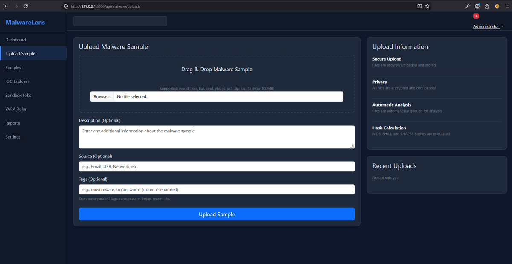The width and height of the screenshot is (512, 264).
Task: Click the Source (Optional) label
Action: tap(96, 156)
